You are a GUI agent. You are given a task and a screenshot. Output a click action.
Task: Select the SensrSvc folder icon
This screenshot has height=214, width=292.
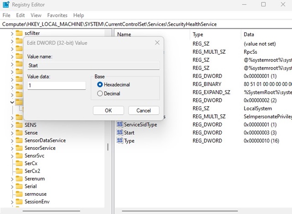19,155
